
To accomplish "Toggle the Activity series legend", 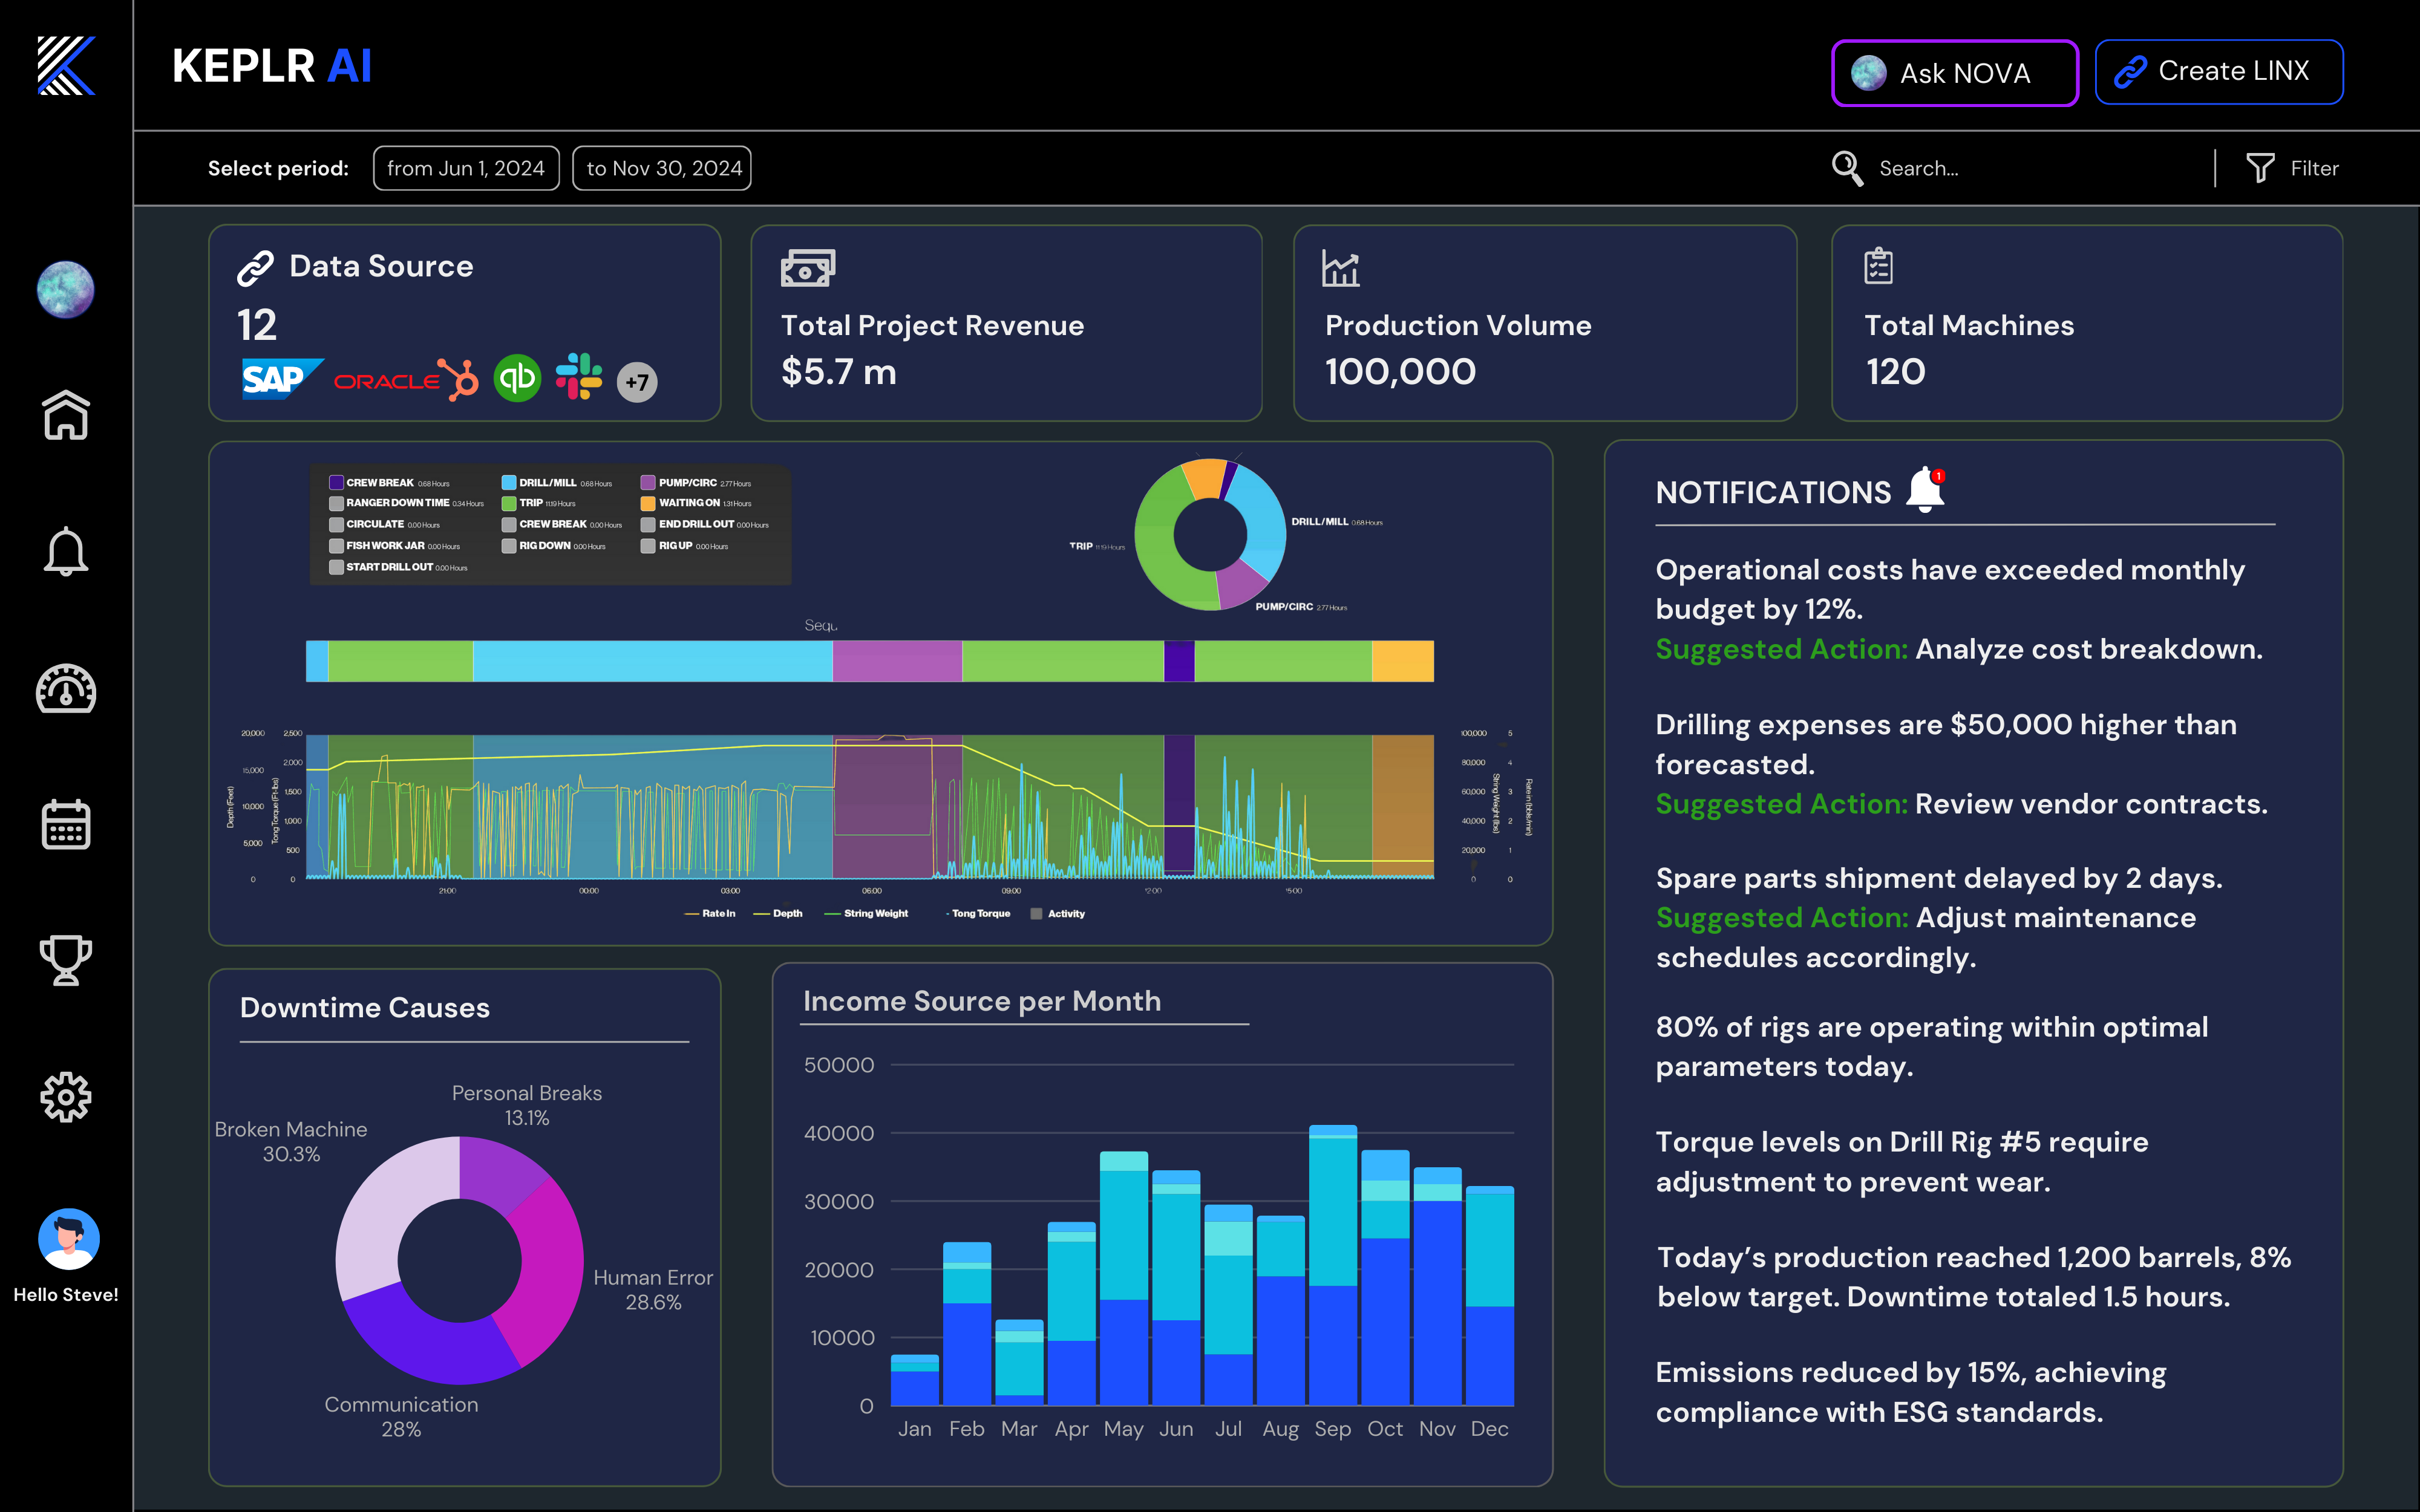I will click(1058, 914).
